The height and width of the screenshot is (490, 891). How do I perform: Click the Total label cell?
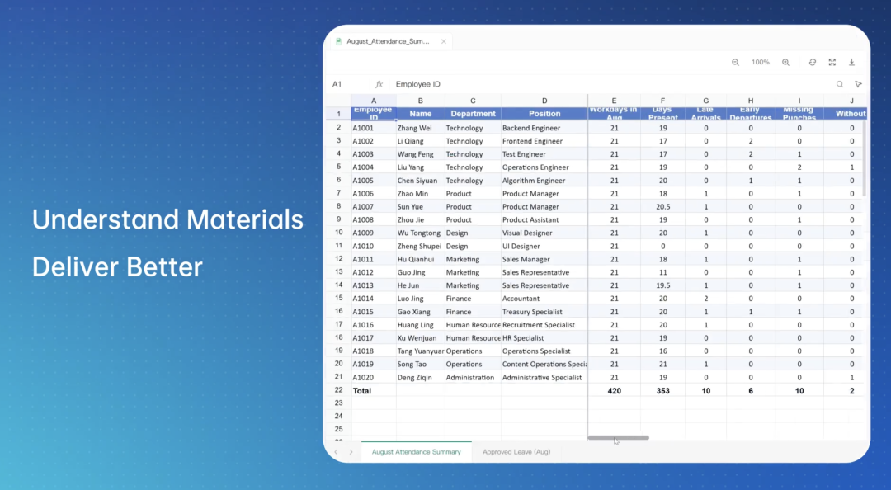click(374, 390)
